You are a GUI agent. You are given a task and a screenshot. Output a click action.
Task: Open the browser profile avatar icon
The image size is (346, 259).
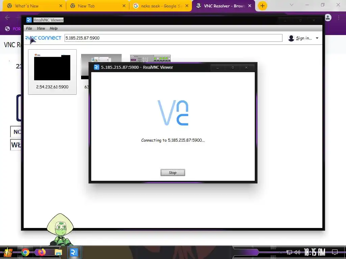[x=328, y=18]
